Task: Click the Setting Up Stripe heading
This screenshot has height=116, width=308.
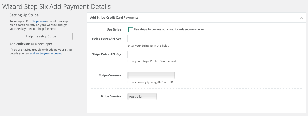Action: (x=24, y=15)
